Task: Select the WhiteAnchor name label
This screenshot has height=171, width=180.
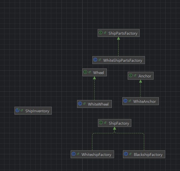Action: 144,101
